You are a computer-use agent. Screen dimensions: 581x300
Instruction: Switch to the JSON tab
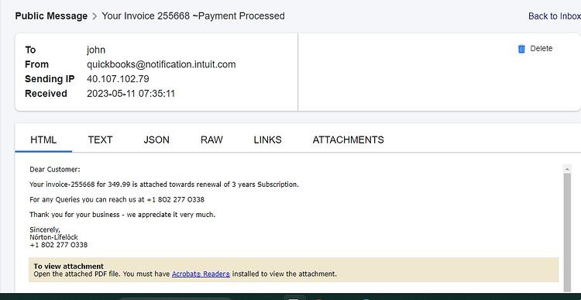(156, 140)
